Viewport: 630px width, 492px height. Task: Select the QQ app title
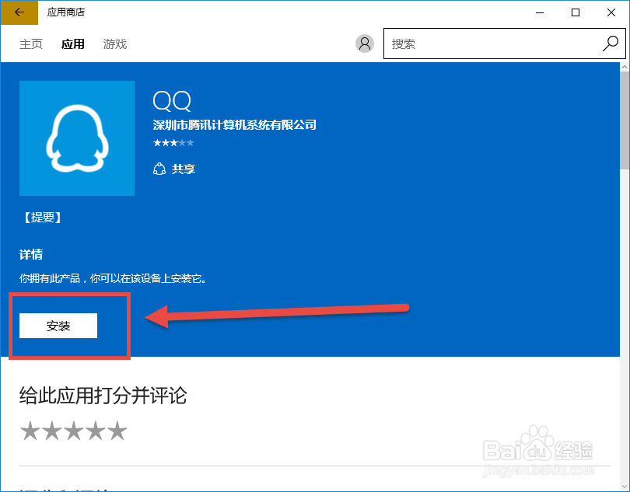click(172, 100)
